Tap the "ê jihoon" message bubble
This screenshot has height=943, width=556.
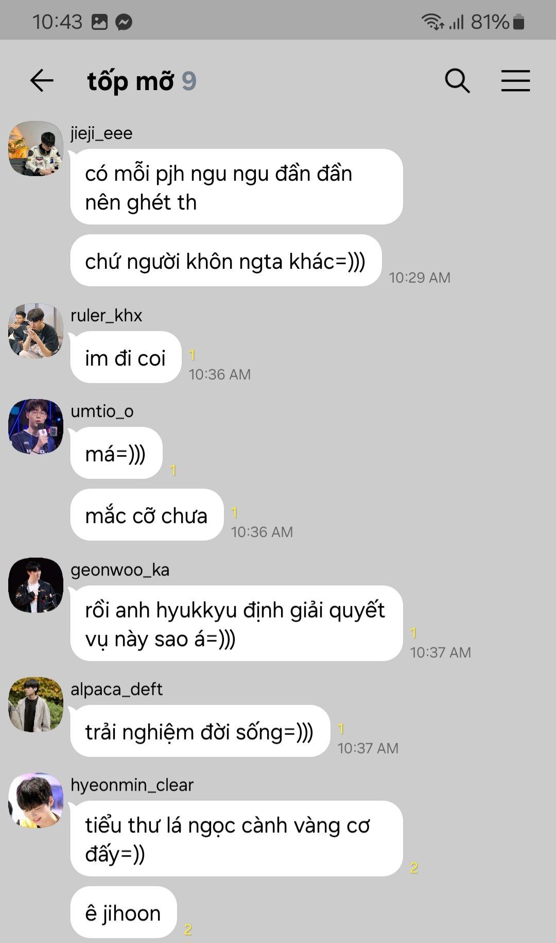coord(124,913)
